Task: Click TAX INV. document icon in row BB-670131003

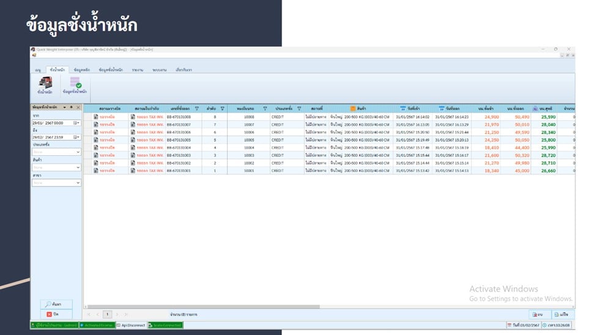Action: (133, 155)
